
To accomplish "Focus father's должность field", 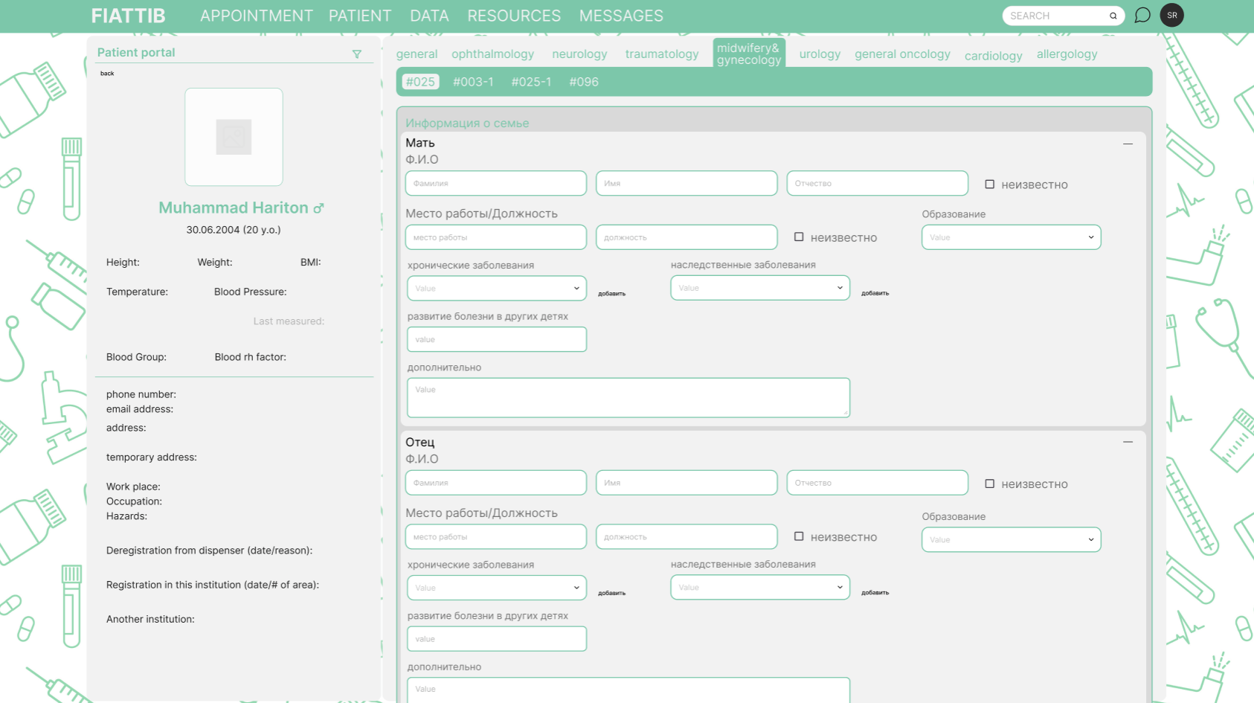I will (x=687, y=536).
